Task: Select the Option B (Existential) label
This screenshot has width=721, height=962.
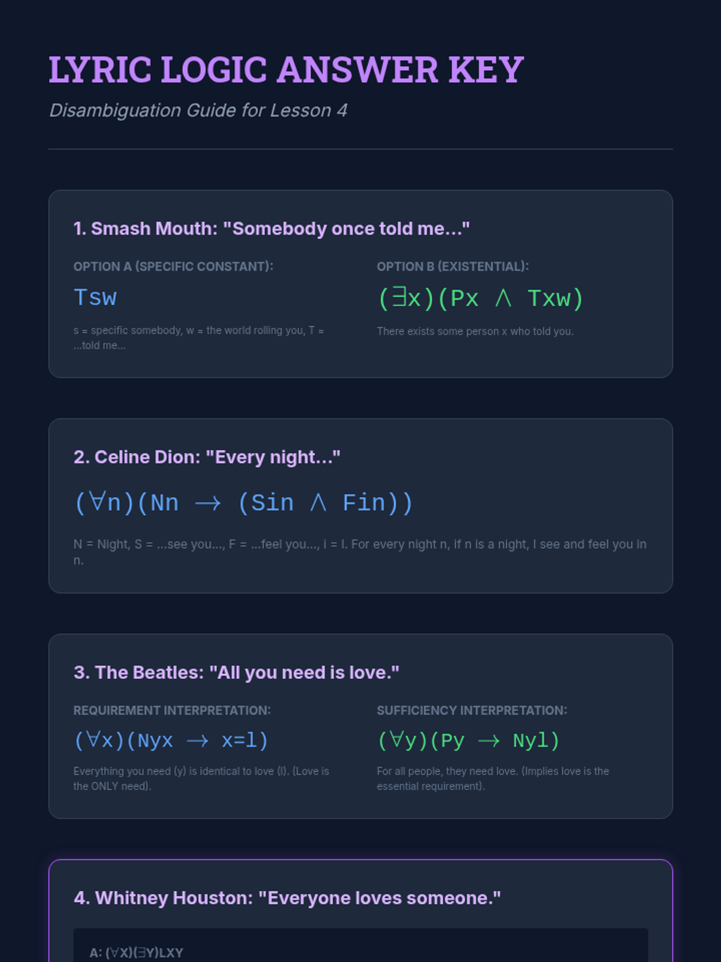Action: point(452,266)
